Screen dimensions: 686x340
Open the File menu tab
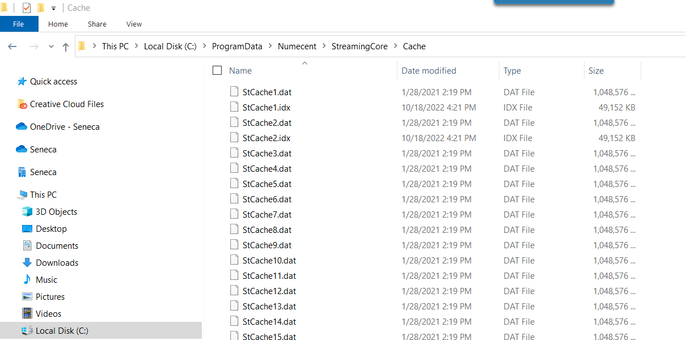(x=19, y=24)
